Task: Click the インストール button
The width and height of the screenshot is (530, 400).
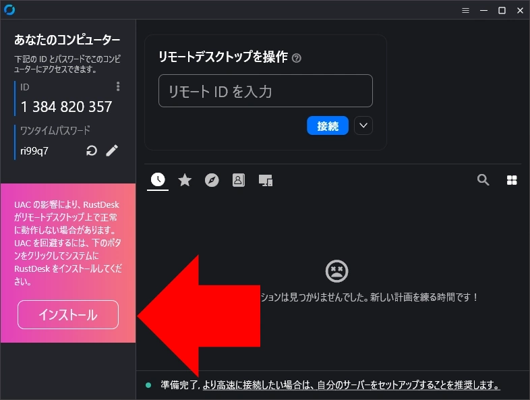Action: coord(68,315)
